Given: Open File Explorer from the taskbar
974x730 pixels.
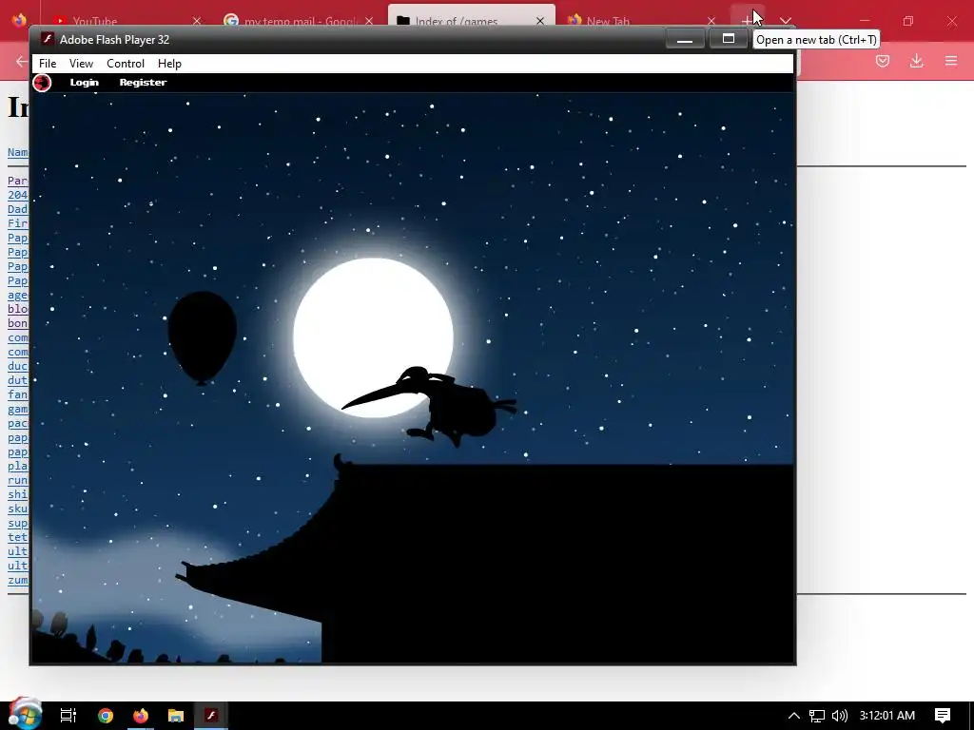Looking at the screenshot, I should [176, 716].
